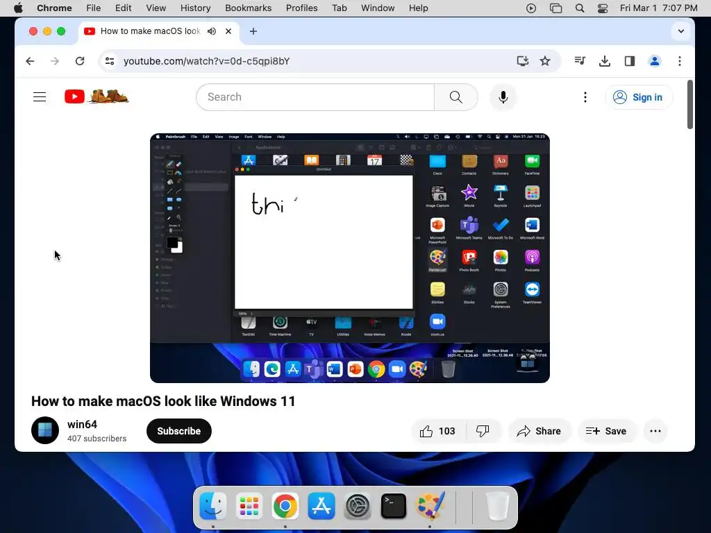The width and height of the screenshot is (711, 533).
Task: Go to YouTube home via logo
Action: [x=97, y=96]
